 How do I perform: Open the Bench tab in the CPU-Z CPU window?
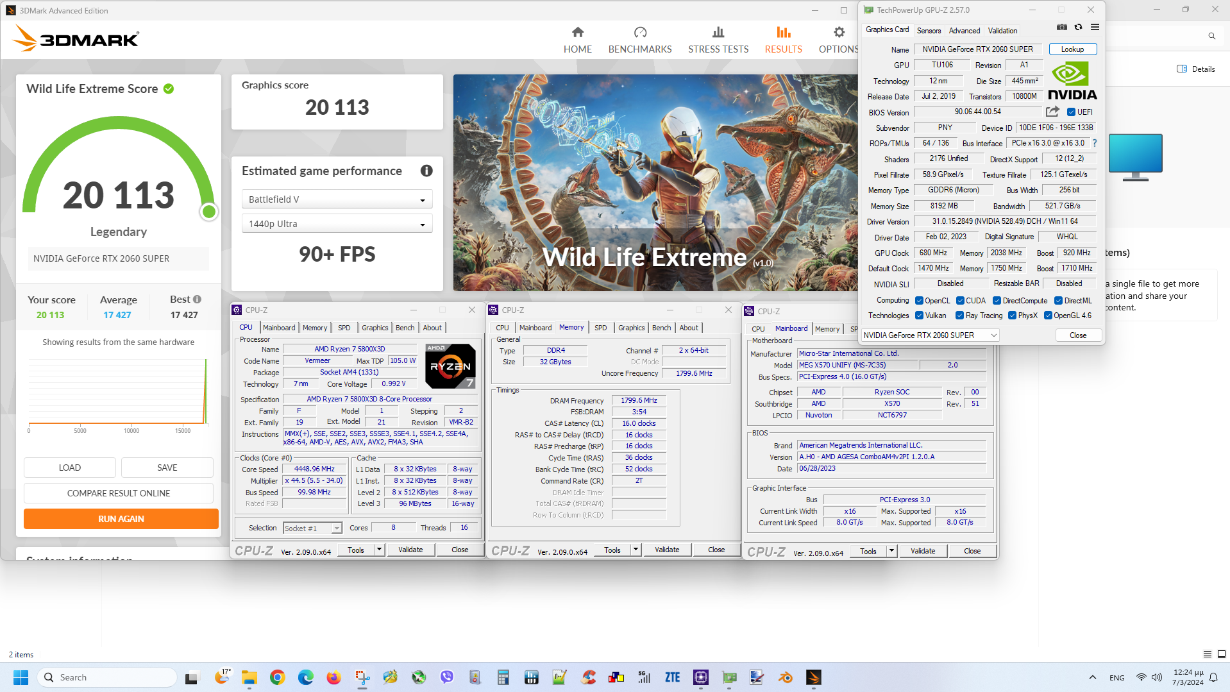pos(405,327)
